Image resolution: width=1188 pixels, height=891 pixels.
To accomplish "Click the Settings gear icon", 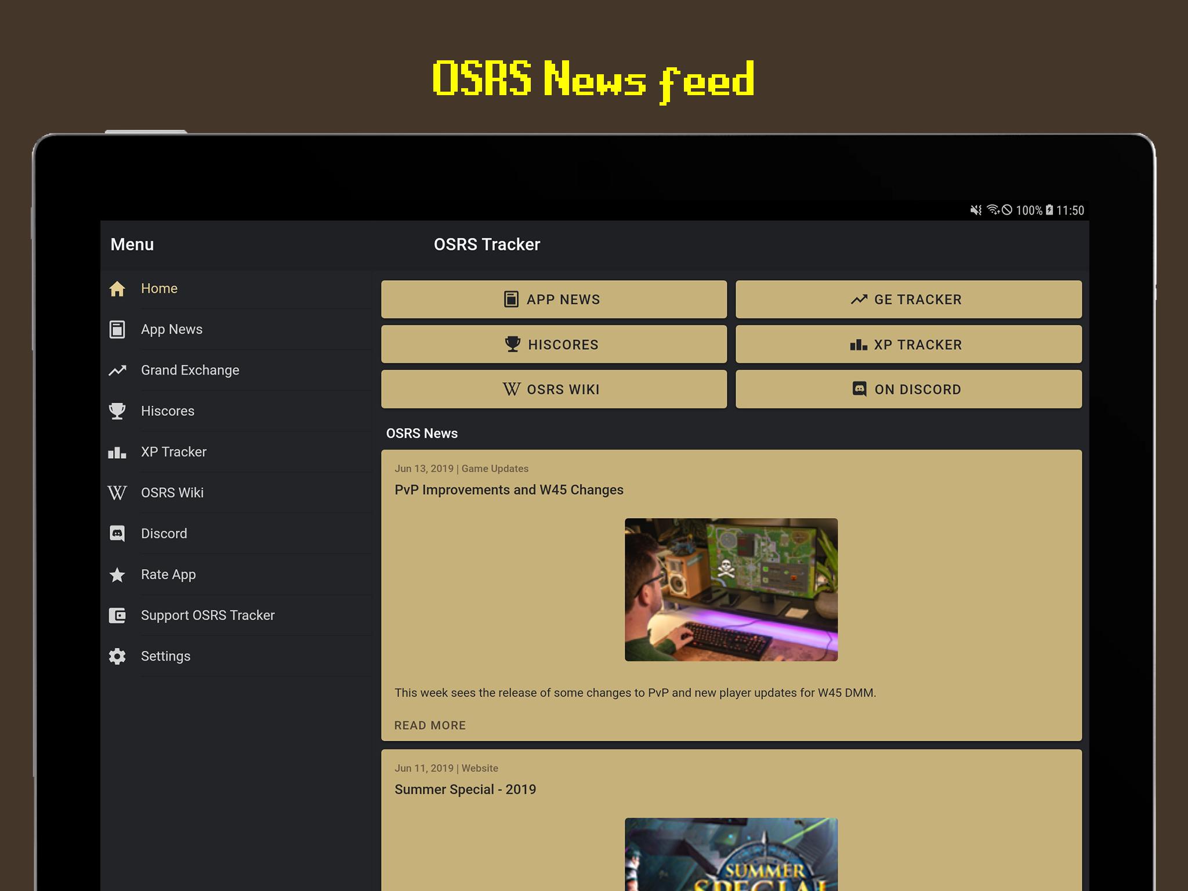I will [117, 656].
